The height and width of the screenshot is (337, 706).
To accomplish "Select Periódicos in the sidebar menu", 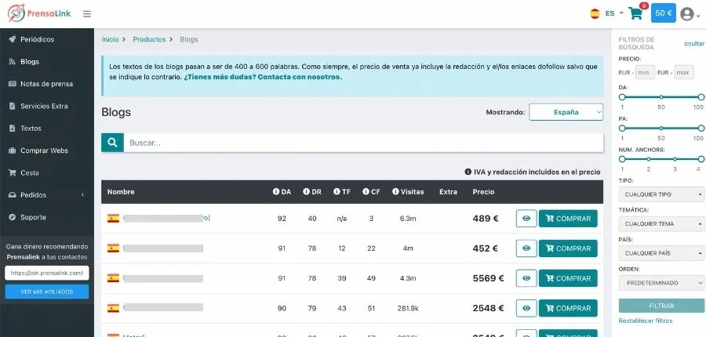I will (37, 39).
